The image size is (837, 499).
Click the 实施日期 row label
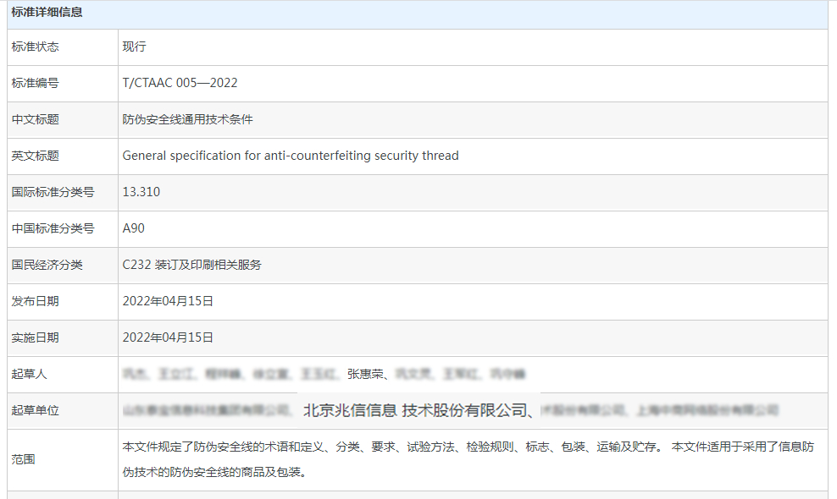pyautogui.click(x=36, y=337)
